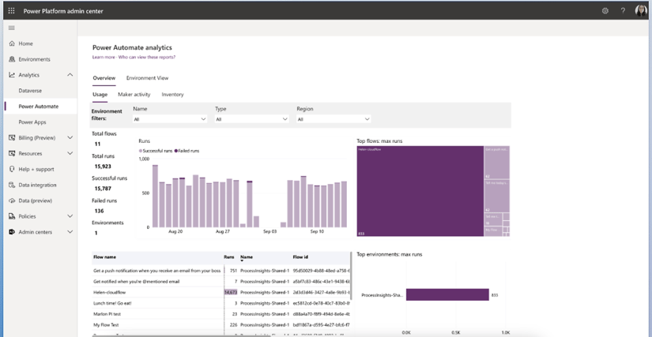Collapse the Analytics section chevron
This screenshot has width=652, height=337.
click(70, 75)
